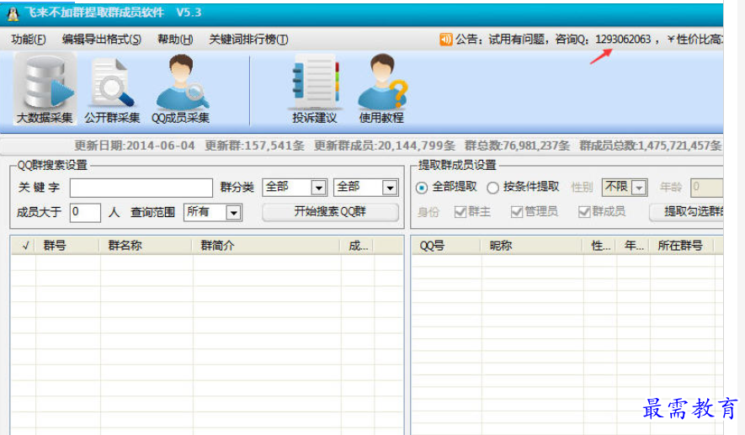Viewport: 745px width, 435px height.
Task: Open the 编辑导出格式(S) menu
Action: click(x=102, y=40)
